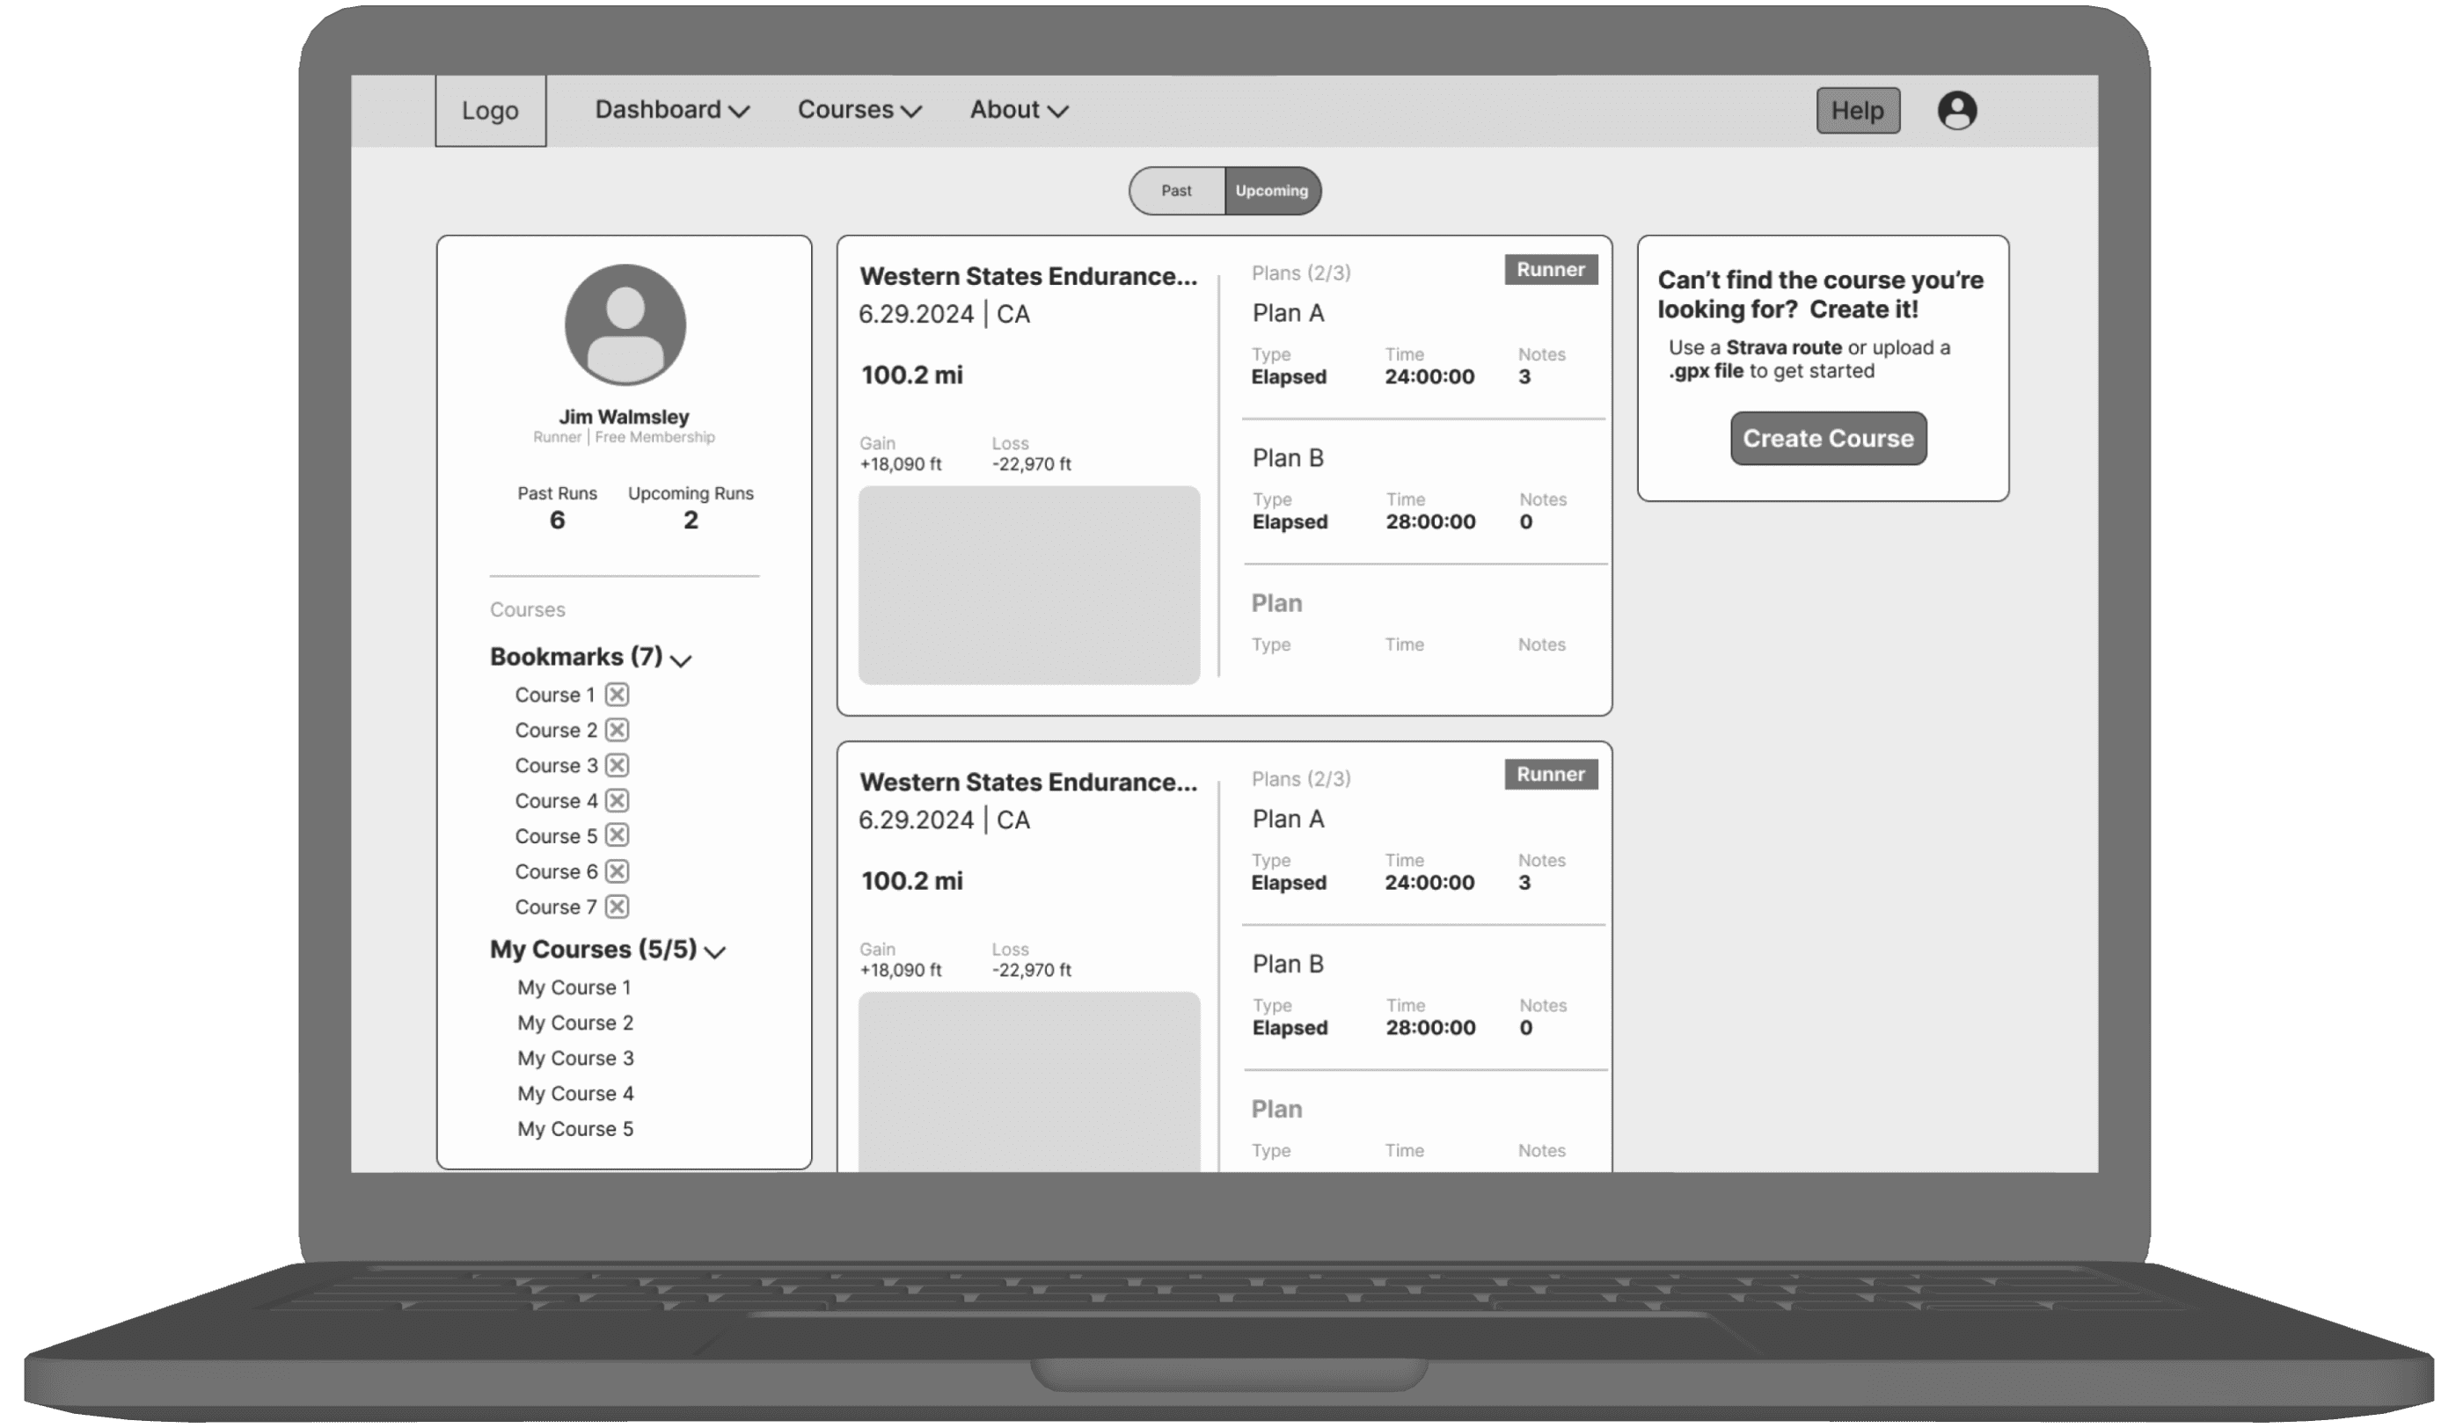Collapse the My Courses (5/5) list
The height and width of the screenshot is (1428, 2463).
coord(715,952)
